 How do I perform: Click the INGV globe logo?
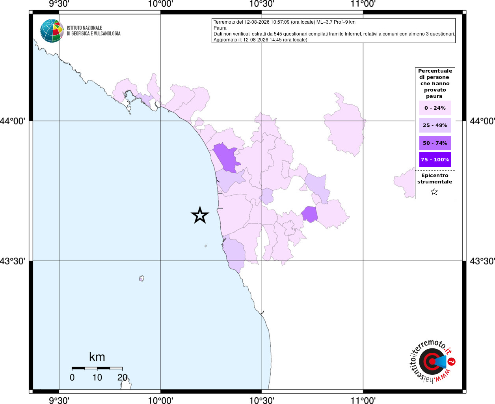(x=52, y=31)
